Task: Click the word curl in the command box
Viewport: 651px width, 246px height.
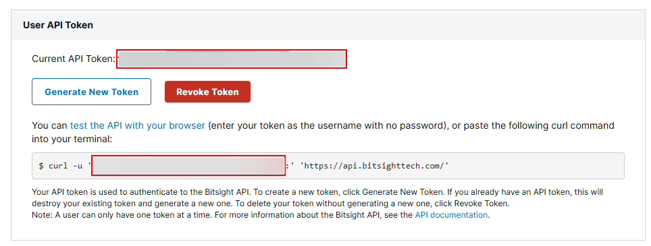Action: click(x=59, y=166)
